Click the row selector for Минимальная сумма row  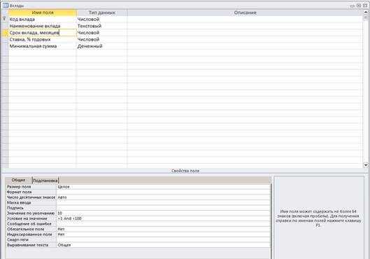tap(5, 46)
